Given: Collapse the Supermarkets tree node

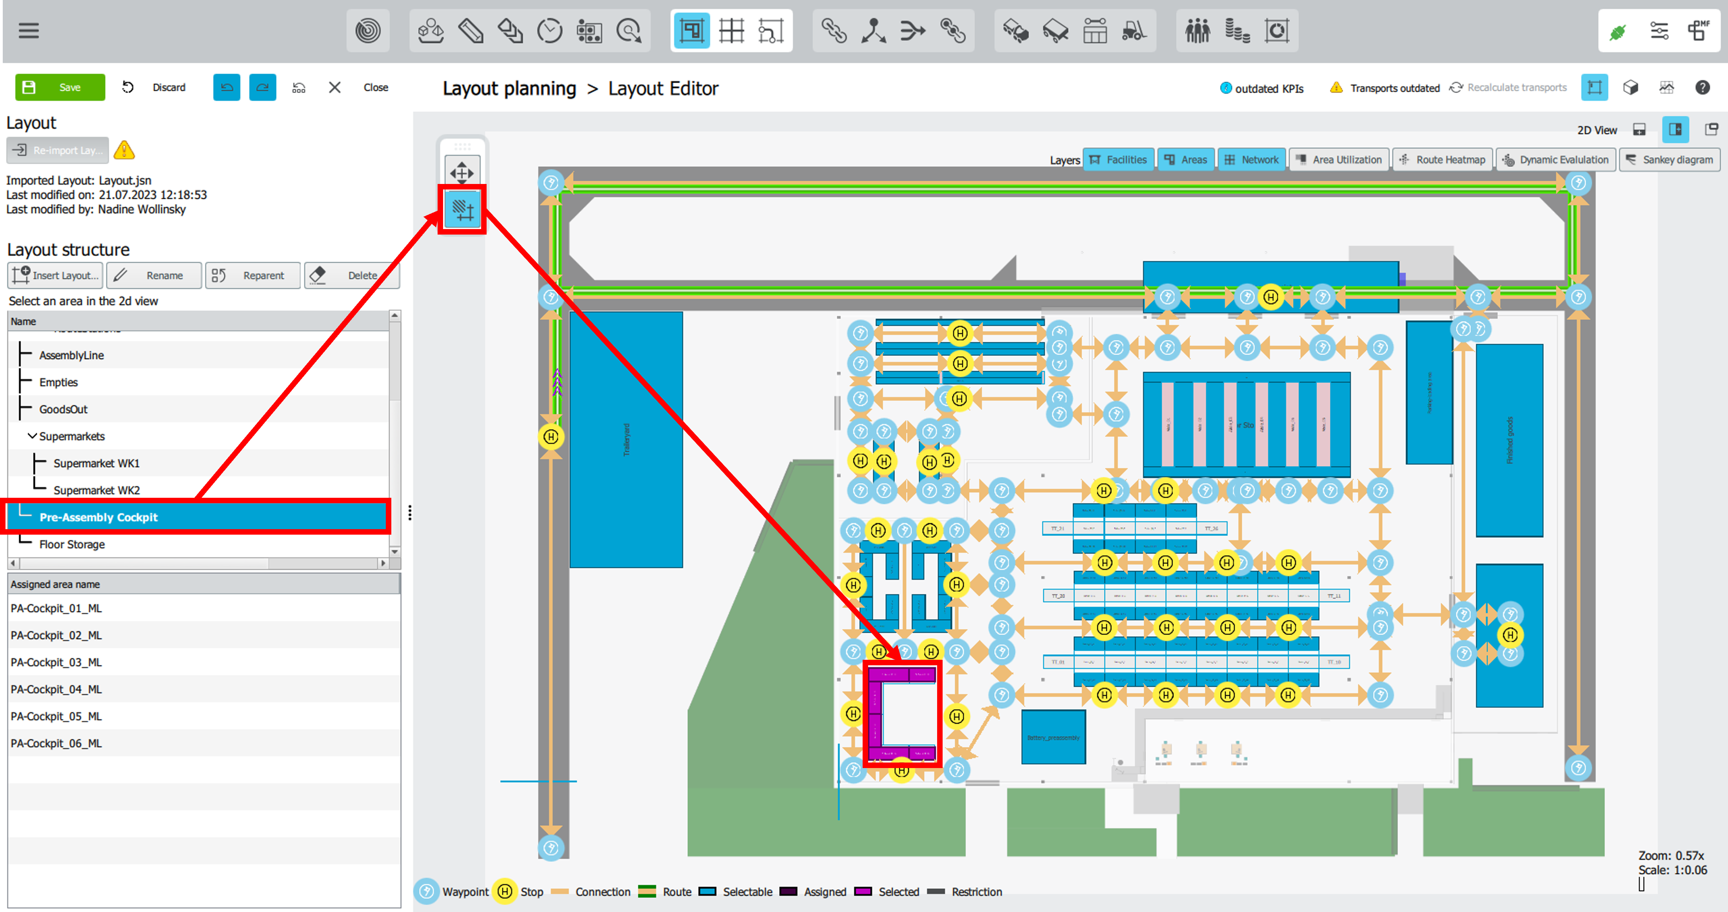Looking at the screenshot, I should coord(31,436).
